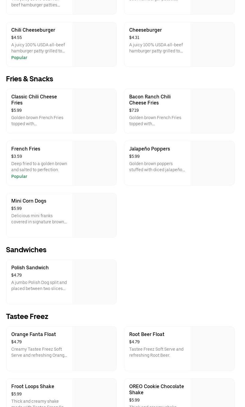Open Classic Chili Cheese Fries
The width and height of the screenshot is (245, 407).
click(x=34, y=100)
